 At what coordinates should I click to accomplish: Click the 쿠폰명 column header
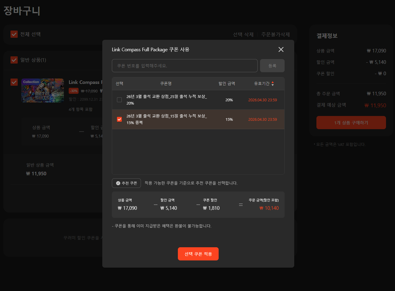166,84
